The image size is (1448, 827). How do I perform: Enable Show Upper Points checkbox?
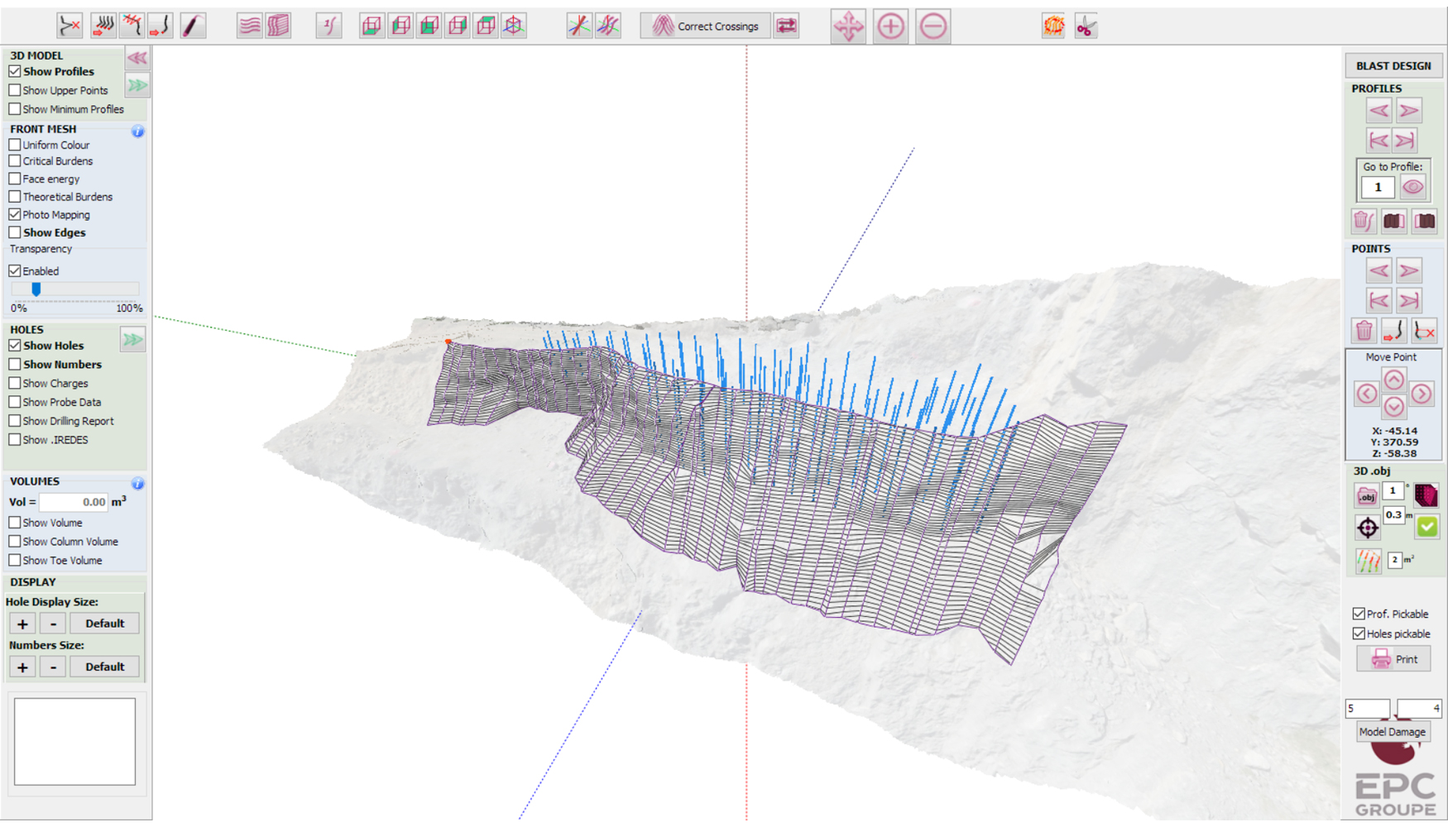click(15, 90)
